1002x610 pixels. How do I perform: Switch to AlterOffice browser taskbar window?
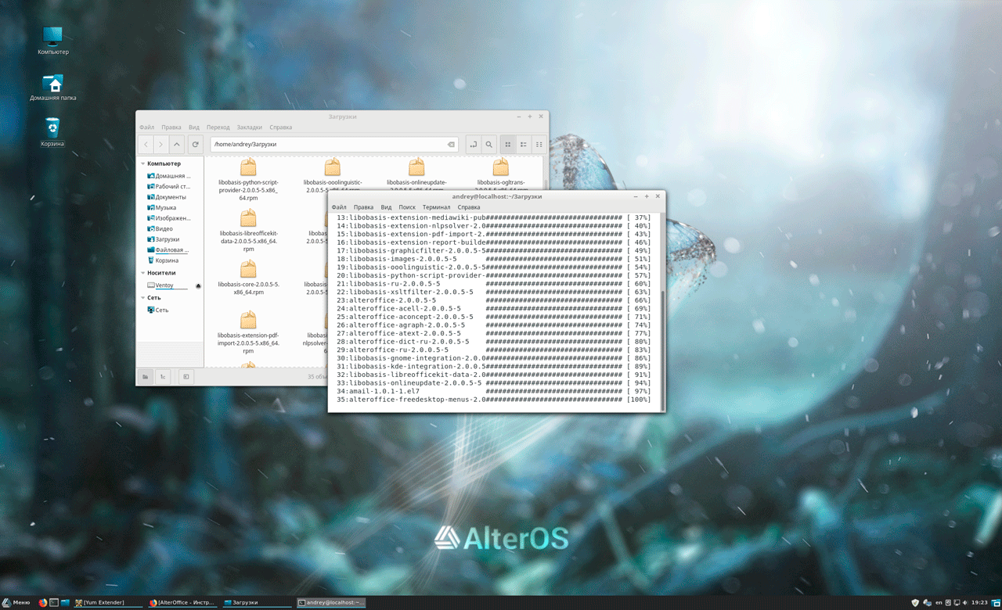(183, 602)
